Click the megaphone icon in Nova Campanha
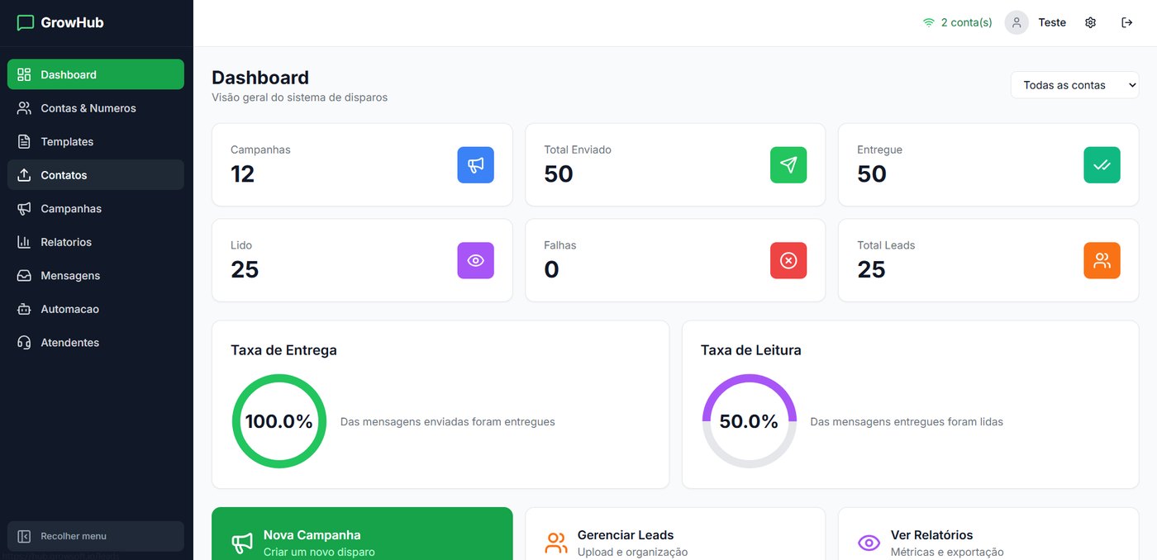Image resolution: width=1157 pixels, height=560 pixels. point(242,543)
